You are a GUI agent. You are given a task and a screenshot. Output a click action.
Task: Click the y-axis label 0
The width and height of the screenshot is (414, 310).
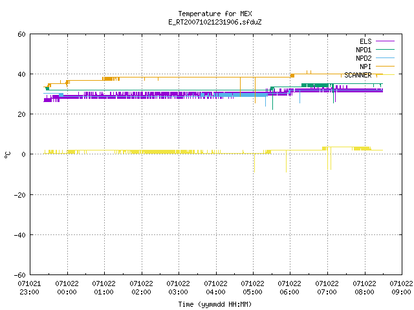[x=24, y=154]
